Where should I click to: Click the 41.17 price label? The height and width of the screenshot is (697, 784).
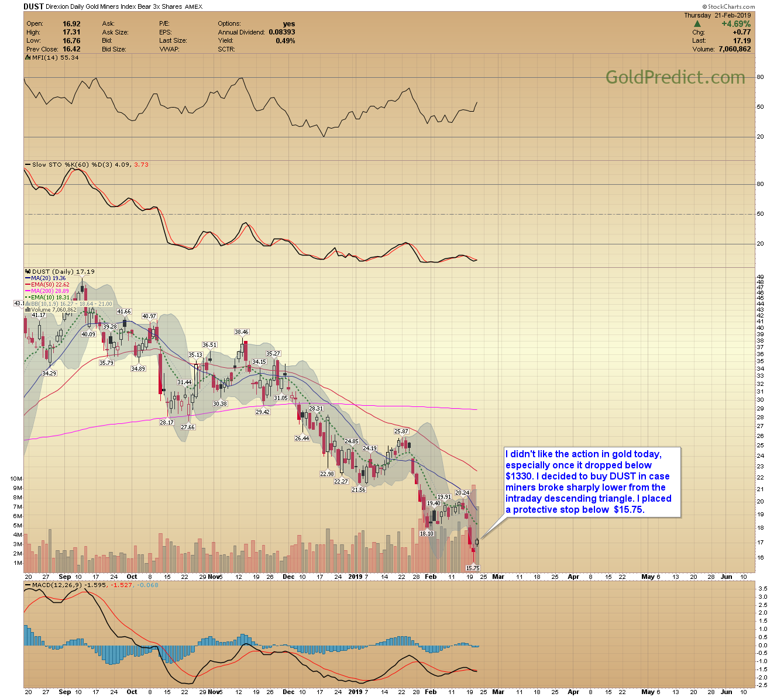pos(39,315)
